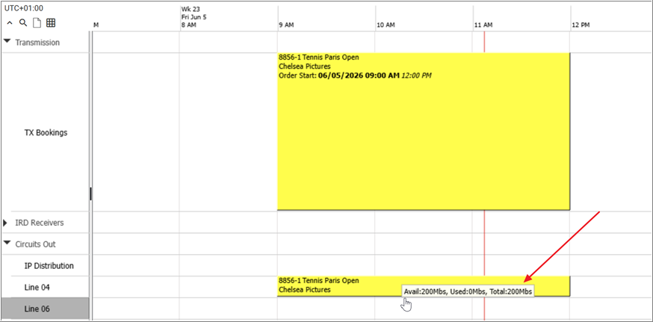Click the Wk 23 Fri Jun 5 date header

pyautogui.click(x=194, y=13)
